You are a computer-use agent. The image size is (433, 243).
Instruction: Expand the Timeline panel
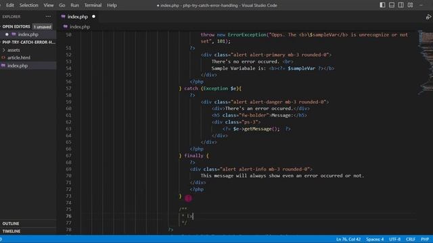click(12, 231)
